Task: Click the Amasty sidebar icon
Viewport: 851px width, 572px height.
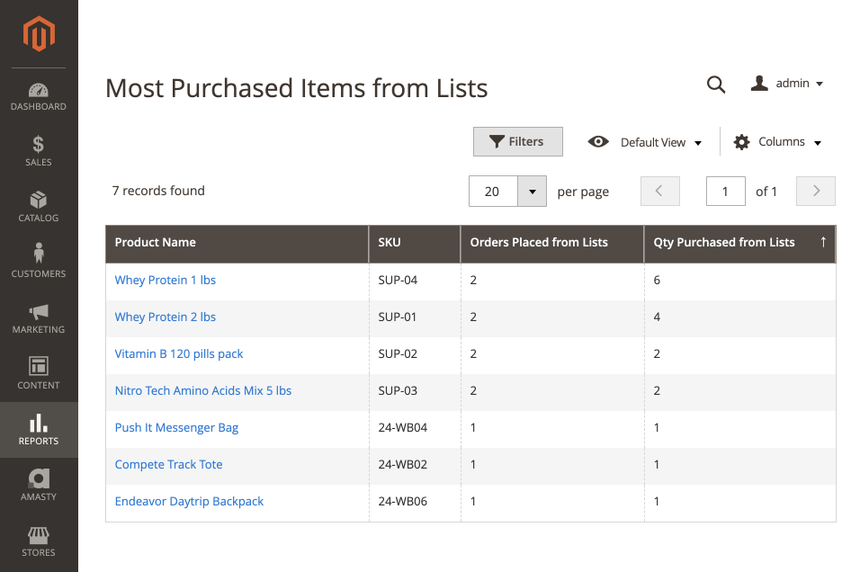Action: coord(38,485)
